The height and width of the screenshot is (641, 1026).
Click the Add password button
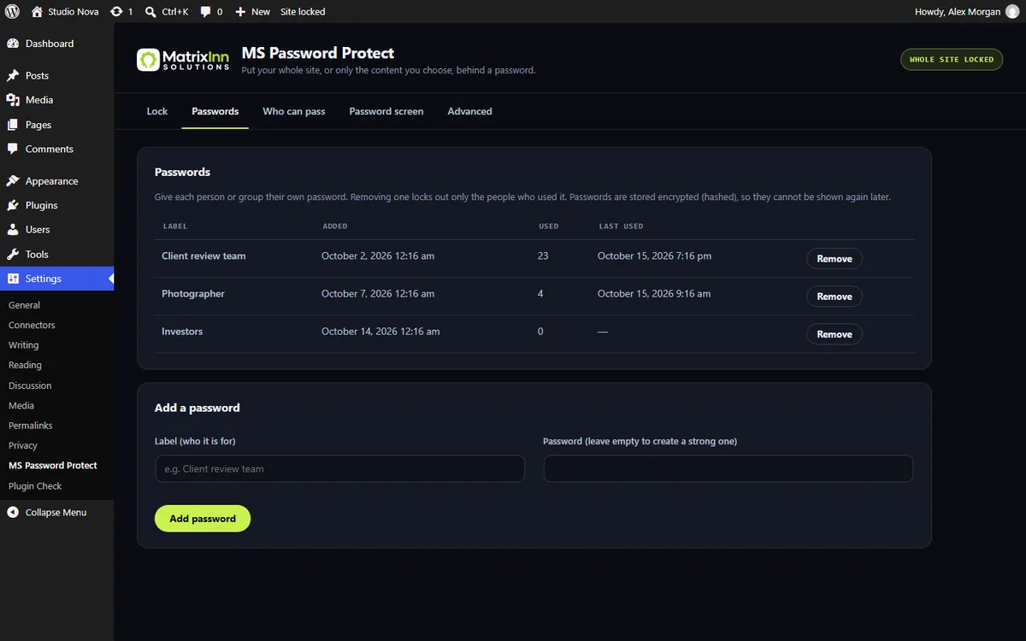click(203, 519)
